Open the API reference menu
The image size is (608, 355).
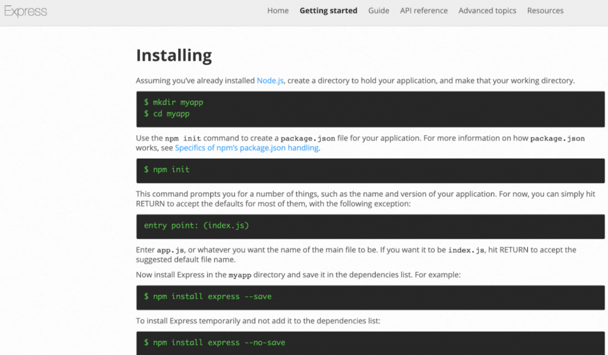424,11
